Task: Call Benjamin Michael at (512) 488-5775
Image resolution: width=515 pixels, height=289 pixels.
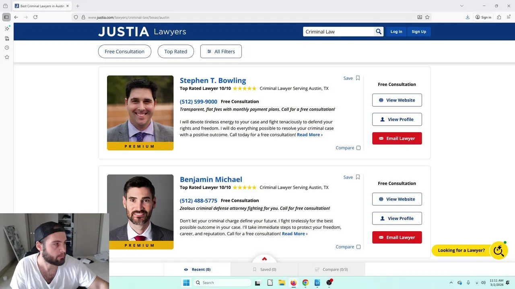Action: click(198, 201)
